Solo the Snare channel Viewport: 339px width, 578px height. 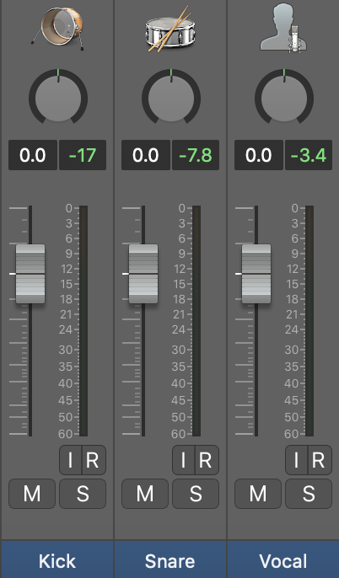[196, 494]
